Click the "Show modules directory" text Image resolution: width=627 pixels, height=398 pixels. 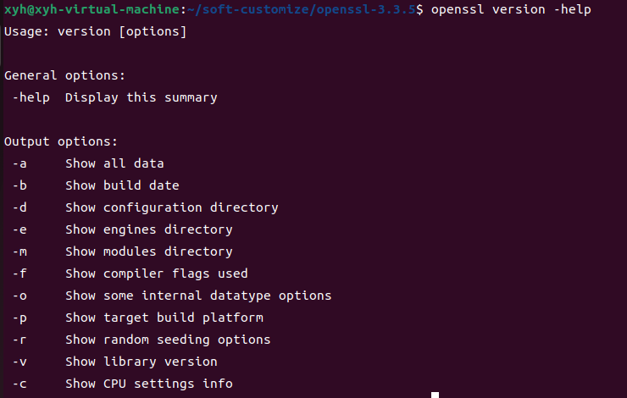coord(148,252)
